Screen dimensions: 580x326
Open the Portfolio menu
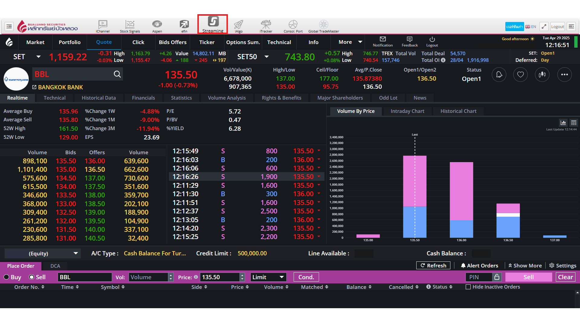[69, 42]
